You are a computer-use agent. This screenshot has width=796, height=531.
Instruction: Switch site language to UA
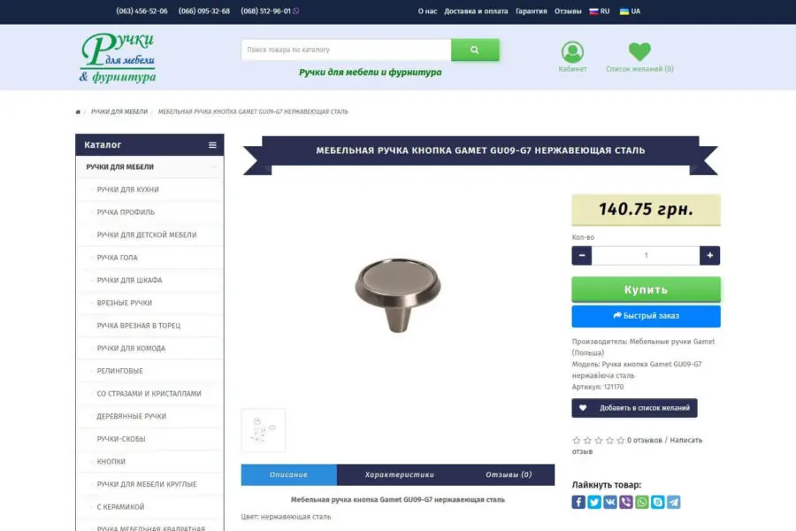(x=630, y=12)
